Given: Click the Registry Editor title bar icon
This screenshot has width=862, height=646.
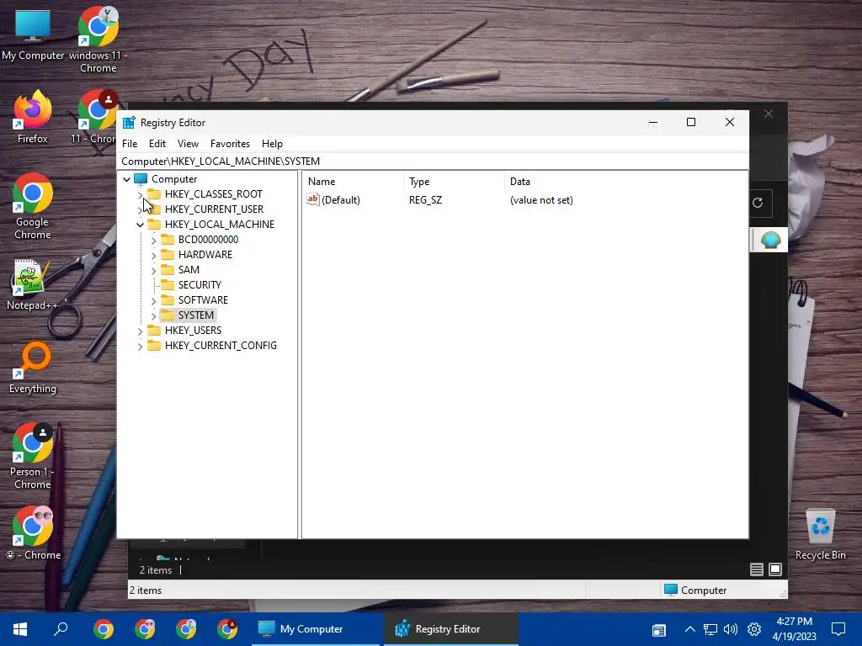Looking at the screenshot, I should click(x=129, y=123).
